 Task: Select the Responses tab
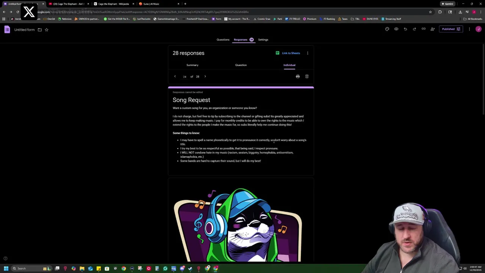(x=243, y=39)
